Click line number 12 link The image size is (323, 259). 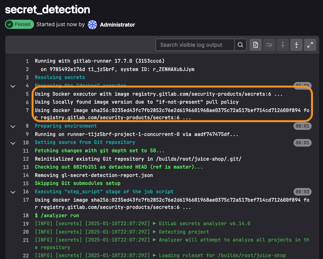(26, 159)
